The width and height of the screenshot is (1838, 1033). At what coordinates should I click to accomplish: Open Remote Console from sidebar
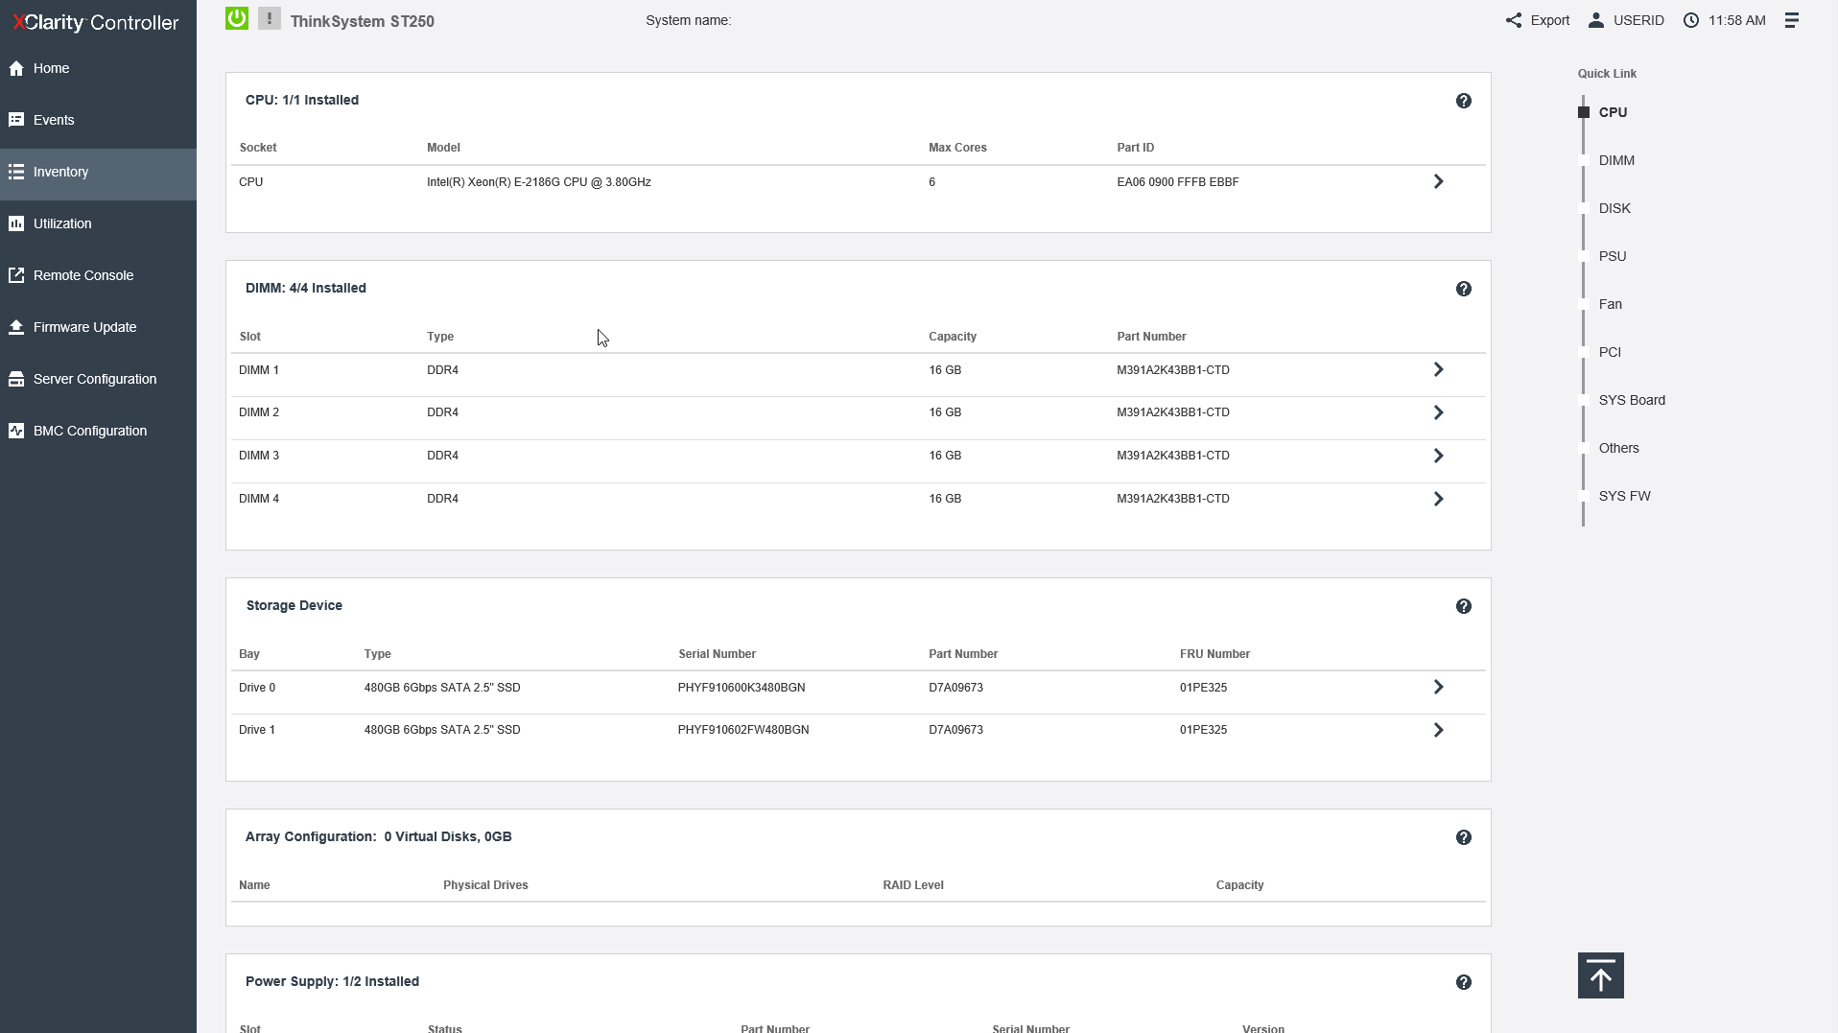point(98,275)
